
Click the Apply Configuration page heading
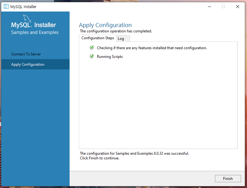click(105, 25)
